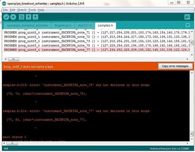
Task: Click the Verify checkmark icon
Action: tap(6, 17)
